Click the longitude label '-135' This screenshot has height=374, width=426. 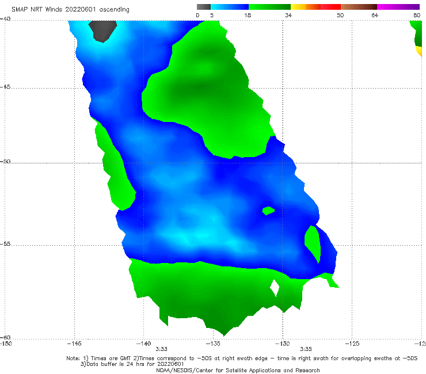(213, 344)
